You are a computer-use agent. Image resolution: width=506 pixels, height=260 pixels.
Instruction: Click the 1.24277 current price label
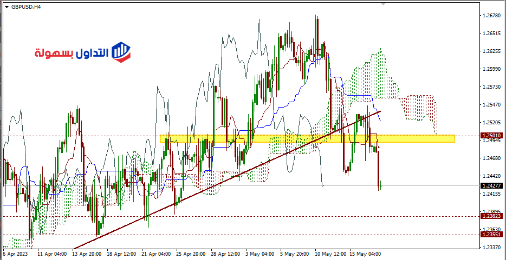(491, 185)
